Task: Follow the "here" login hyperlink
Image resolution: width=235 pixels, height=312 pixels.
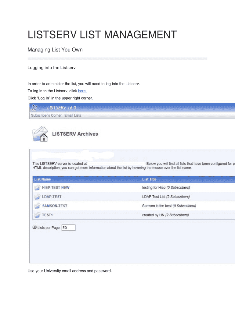Action: point(82,91)
